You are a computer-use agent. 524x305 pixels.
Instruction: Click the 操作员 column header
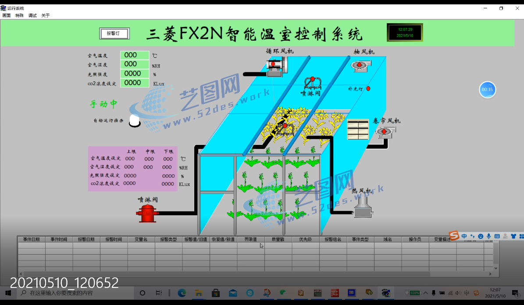pos(415,239)
